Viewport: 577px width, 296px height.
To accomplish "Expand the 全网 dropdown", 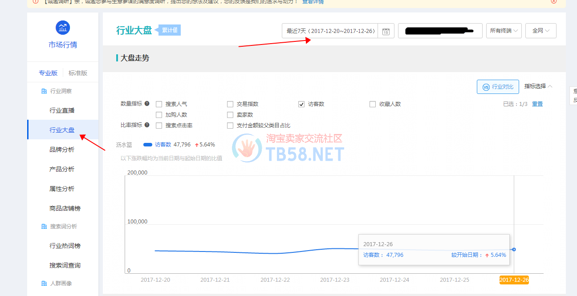I will [540, 31].
